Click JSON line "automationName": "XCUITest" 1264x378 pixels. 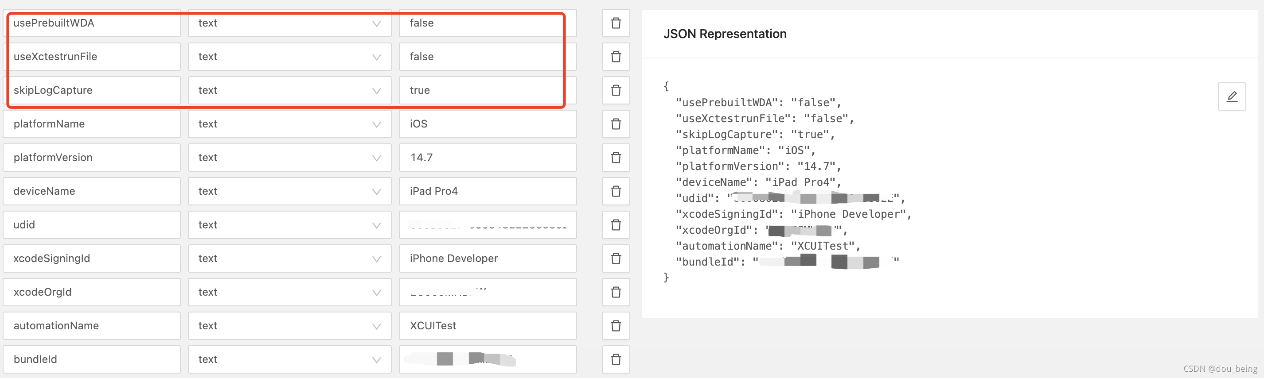pos(768,246)
